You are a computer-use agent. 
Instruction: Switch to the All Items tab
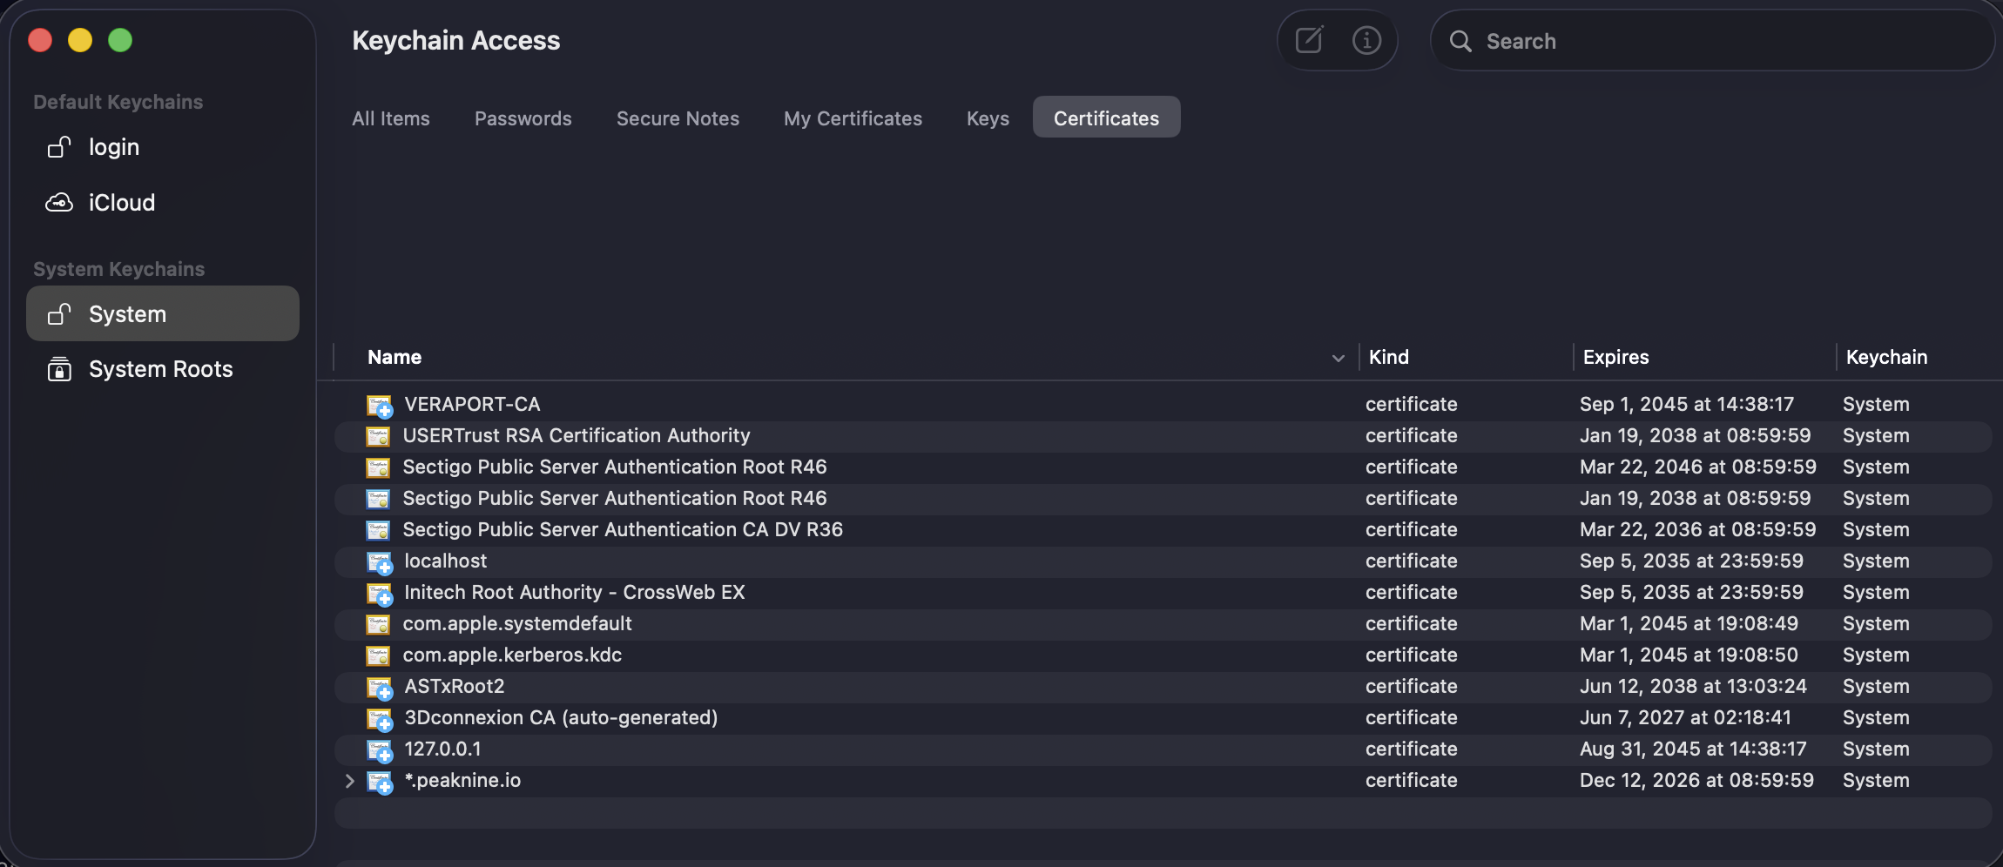click(391, 118)
